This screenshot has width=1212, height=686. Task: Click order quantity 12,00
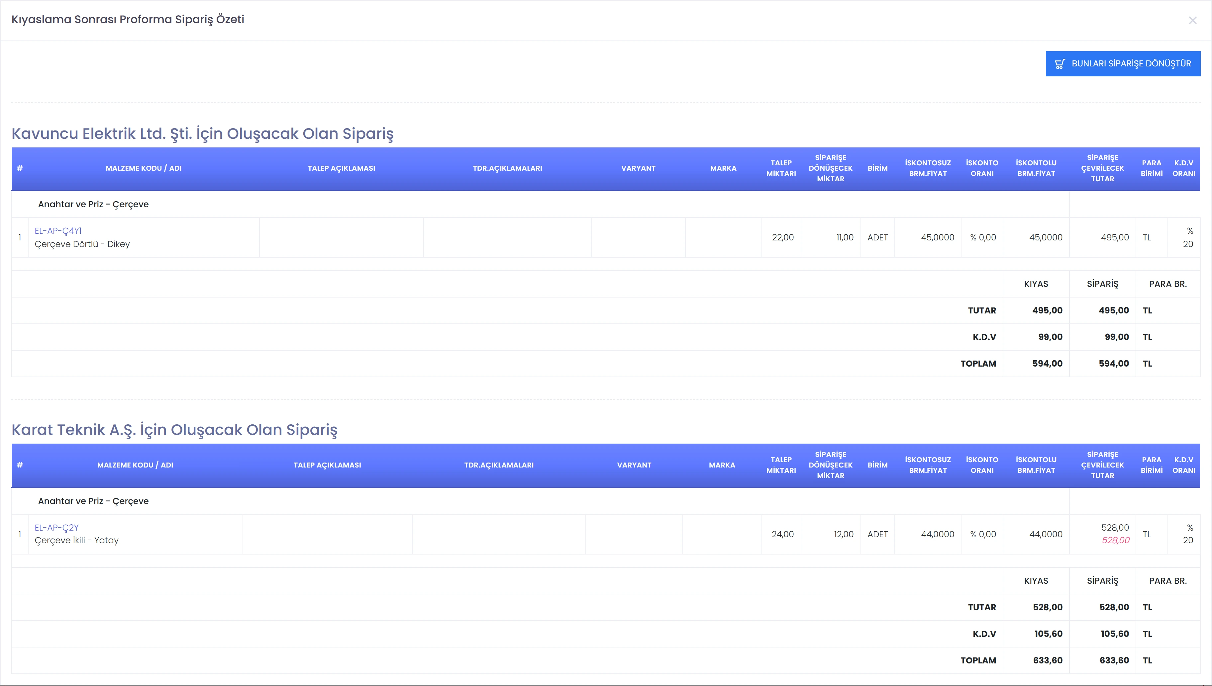tap(844, 534)
